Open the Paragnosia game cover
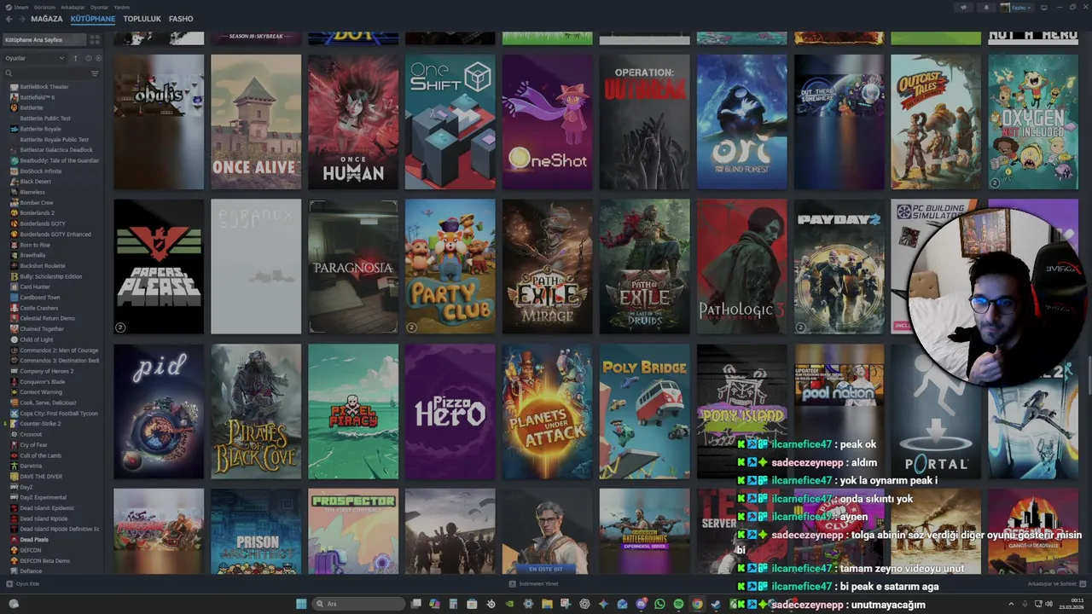Image resolution: width=1092 pixels, height=614 pixels. (x=353, y=267)
